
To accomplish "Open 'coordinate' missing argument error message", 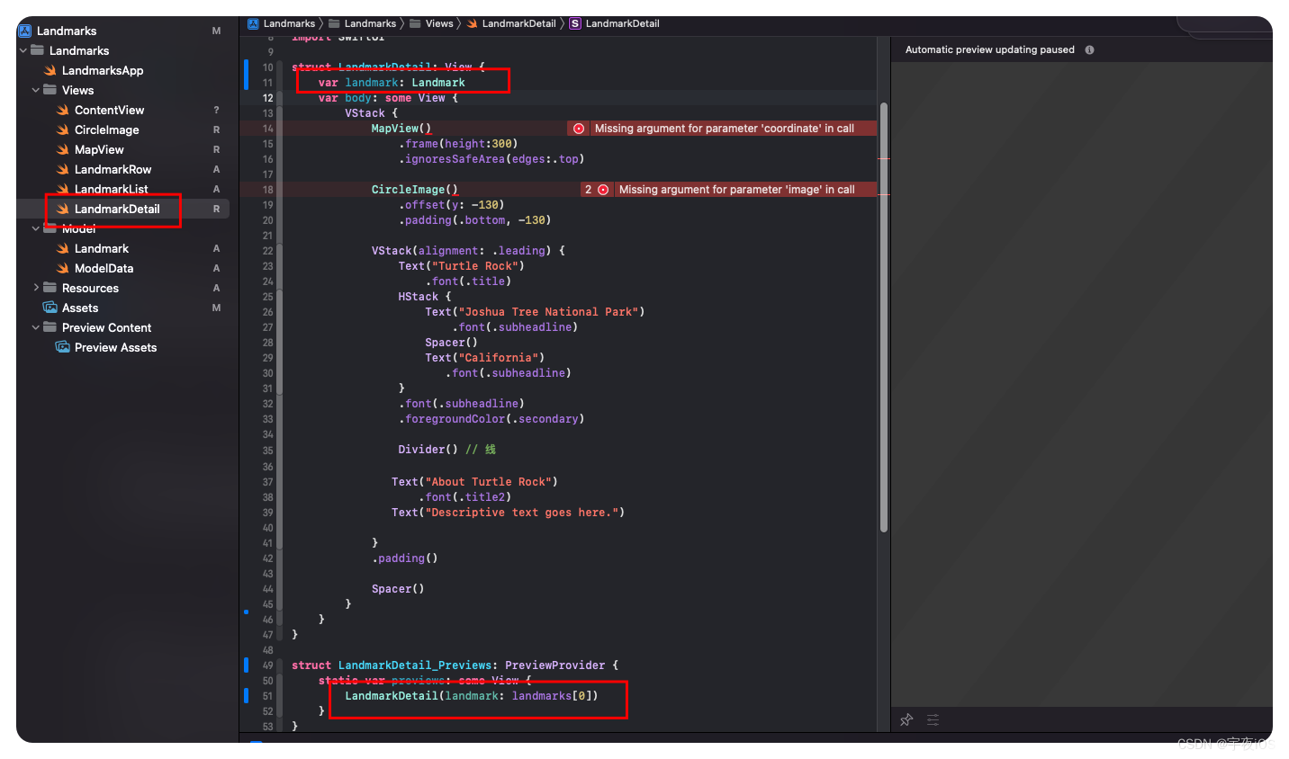I will [725, 129].
